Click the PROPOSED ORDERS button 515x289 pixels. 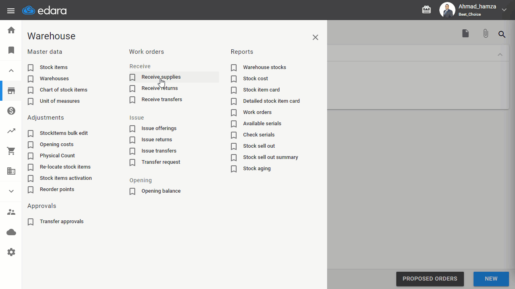pyautogui.click(x=430, y=279)
